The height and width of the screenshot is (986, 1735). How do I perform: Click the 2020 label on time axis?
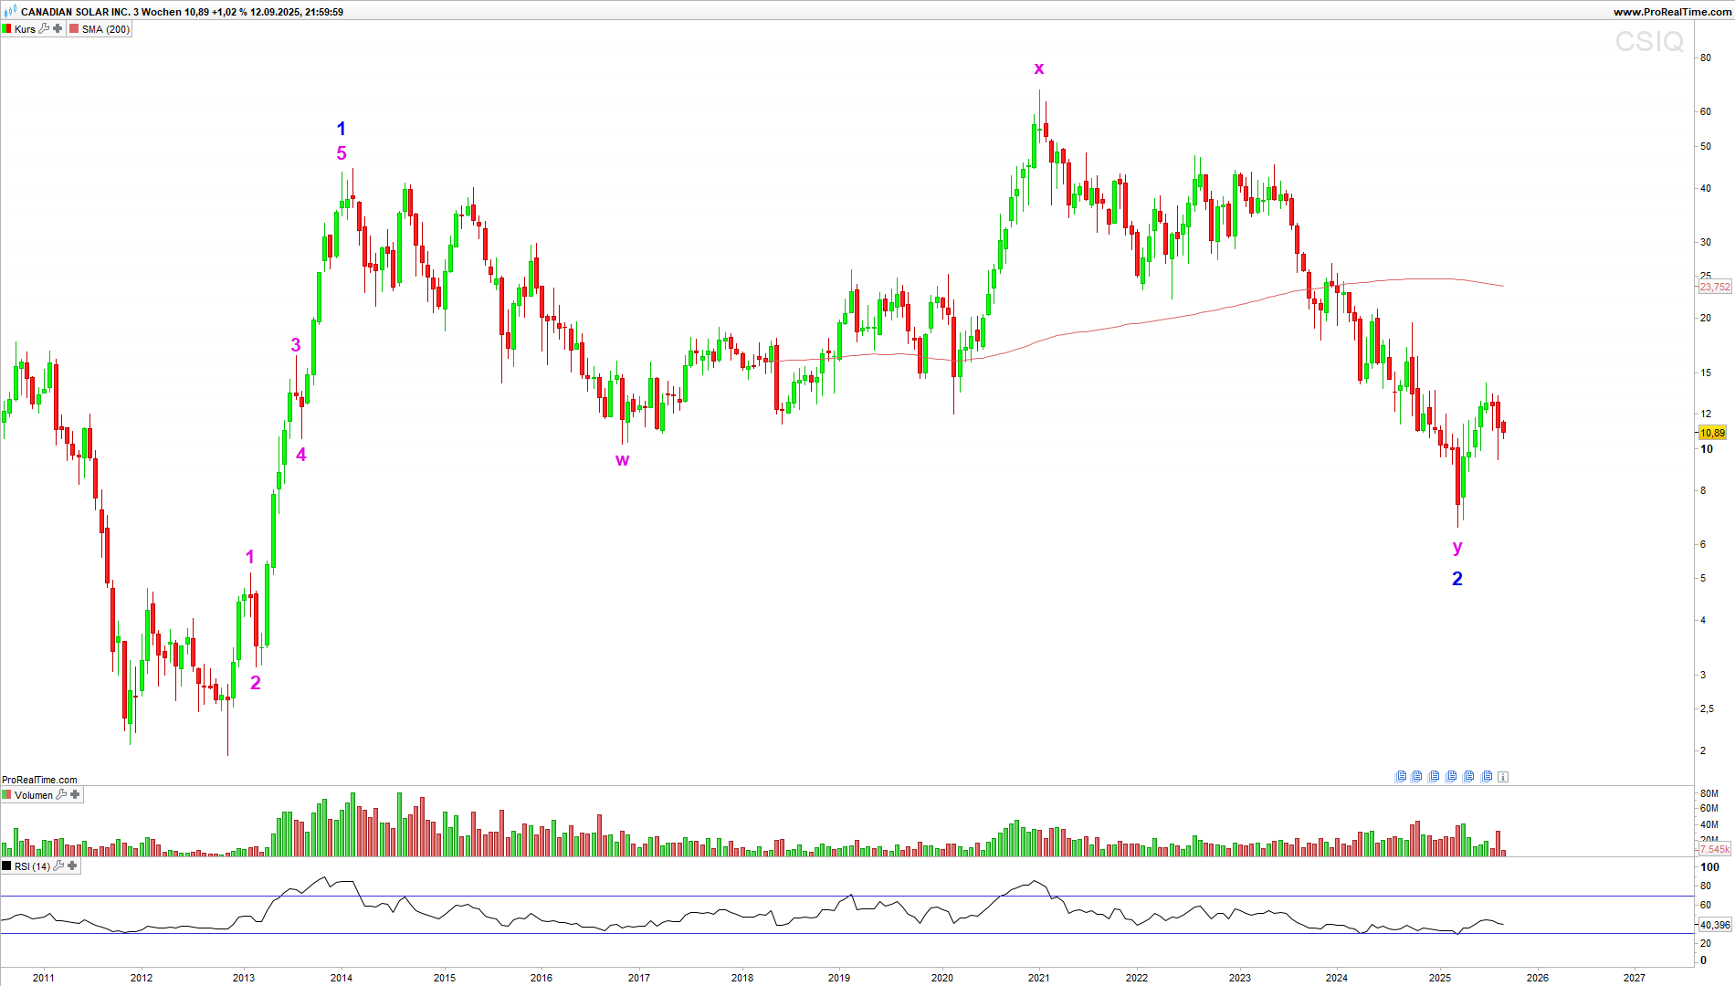point(941,978)
